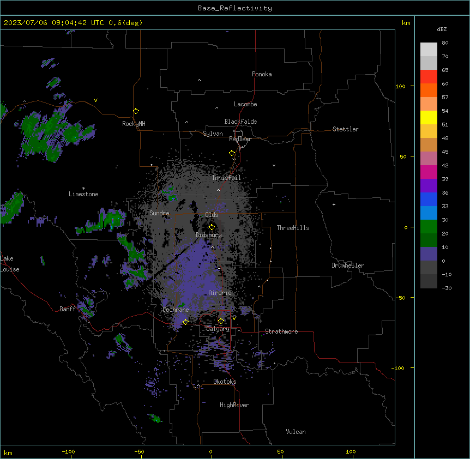
Task: Click the Stettler label
Action: 346,129
